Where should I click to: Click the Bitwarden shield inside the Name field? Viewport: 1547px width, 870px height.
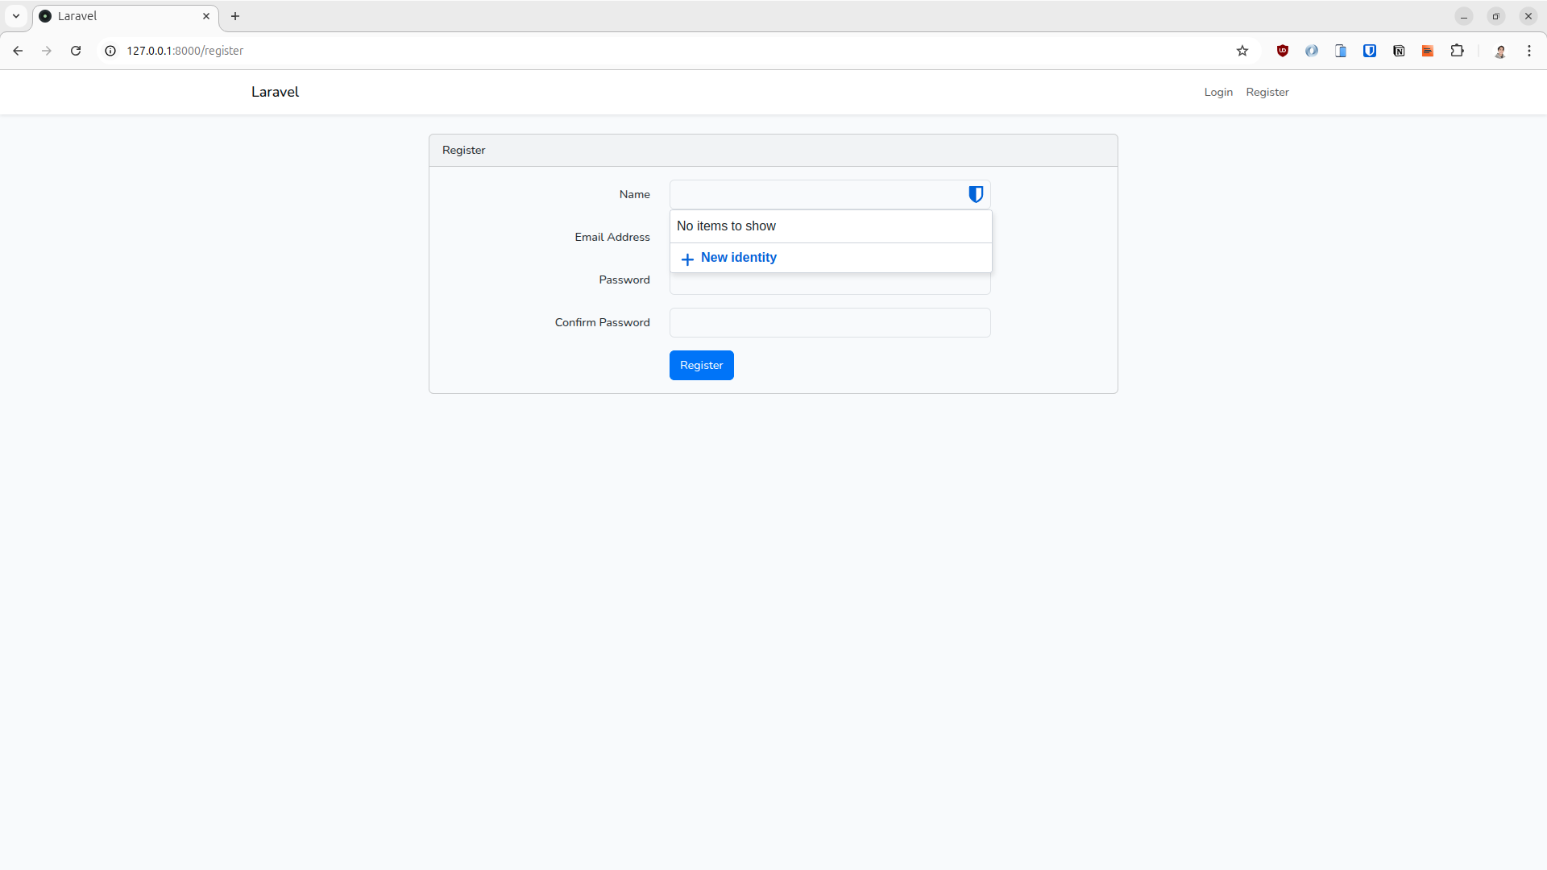976,194
